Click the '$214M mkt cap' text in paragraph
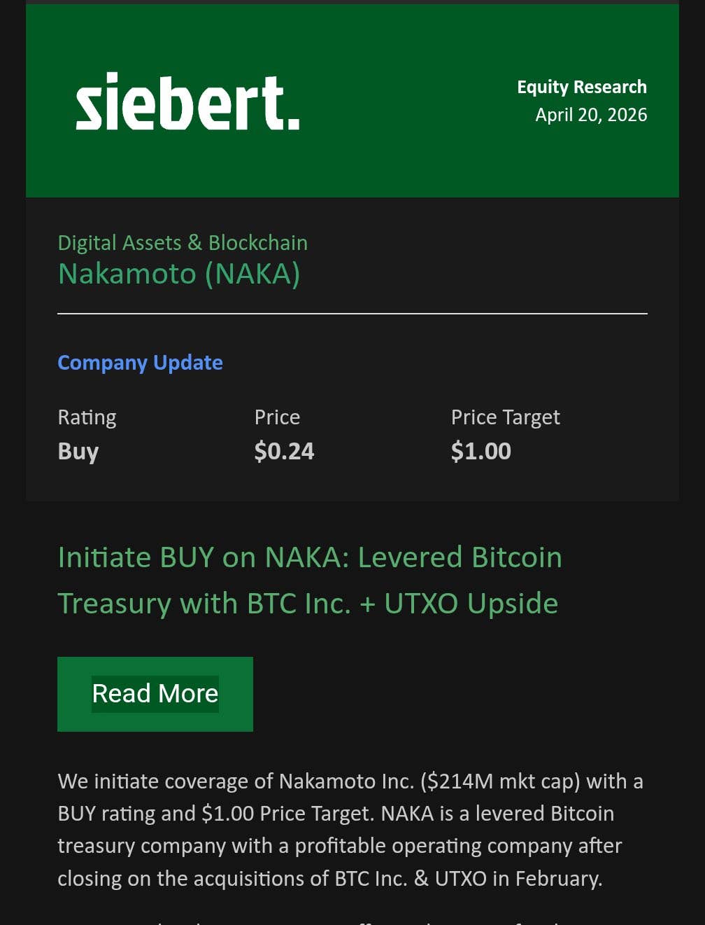The height and width of the screenshot is (925, 705). pos(499,781)
